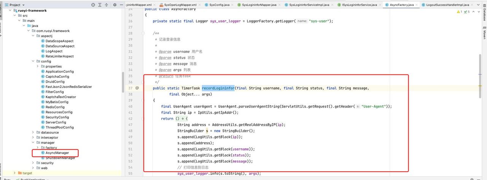Click the yellow warning indicator in editor

click(x=458, y=12)
